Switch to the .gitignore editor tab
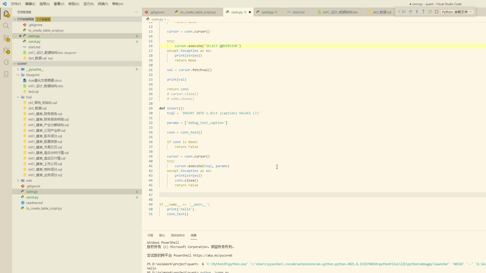Viewport: 486px width, 273px height. click(x=157, y=12)
